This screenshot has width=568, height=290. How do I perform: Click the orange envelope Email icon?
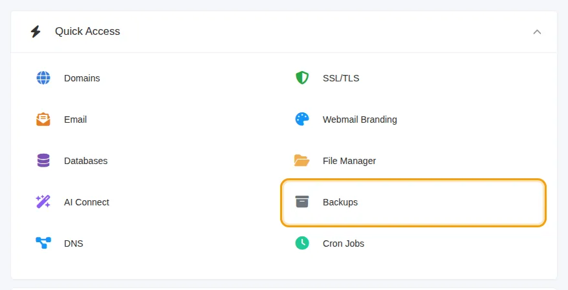[x=43, y=119]
